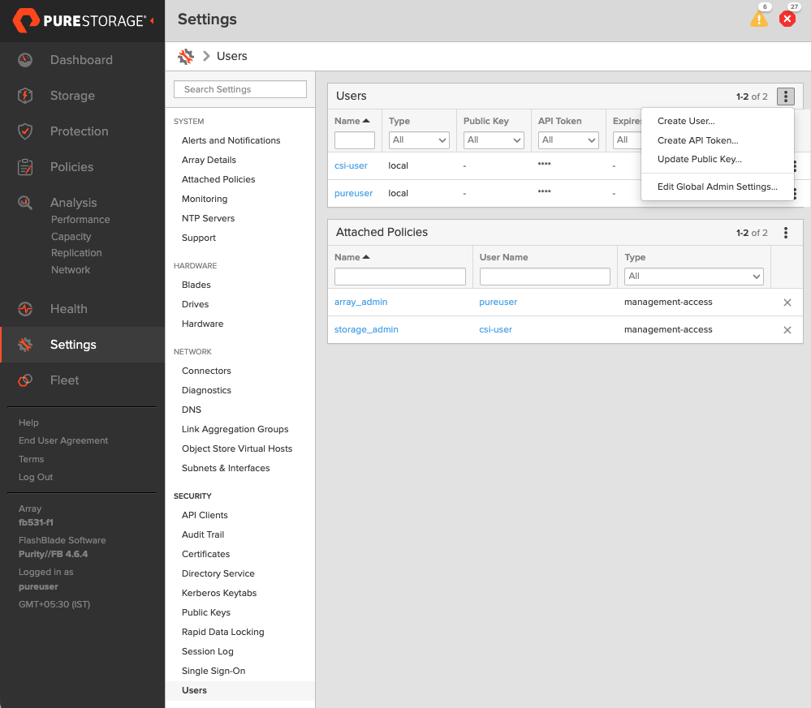Open the Type filter dropdown in Users
This screenshot has width=811, height=708.
418,139
